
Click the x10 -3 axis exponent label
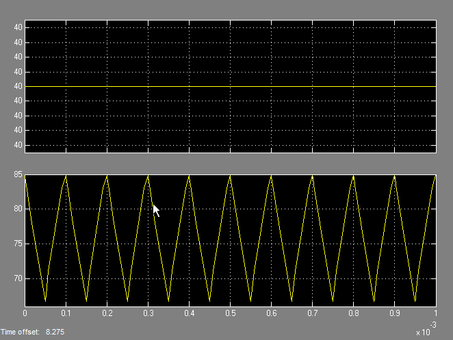426,329
